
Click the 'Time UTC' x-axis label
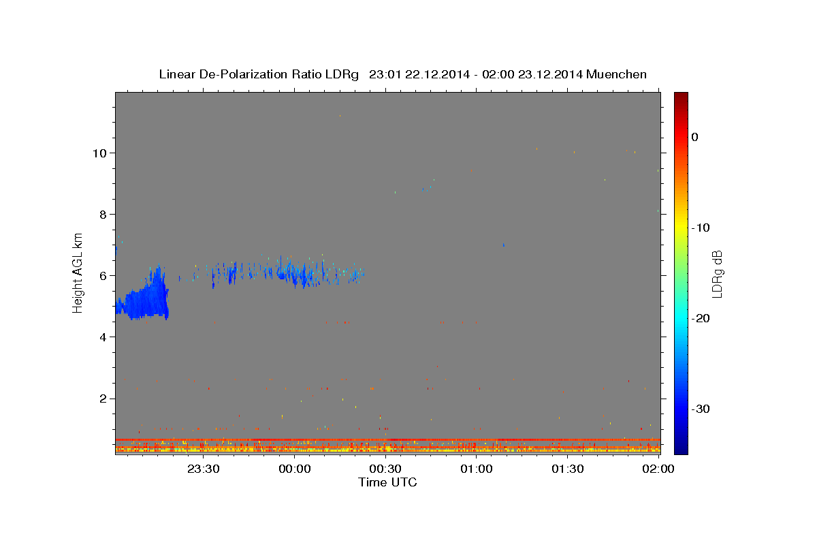(x=387, y=482)
